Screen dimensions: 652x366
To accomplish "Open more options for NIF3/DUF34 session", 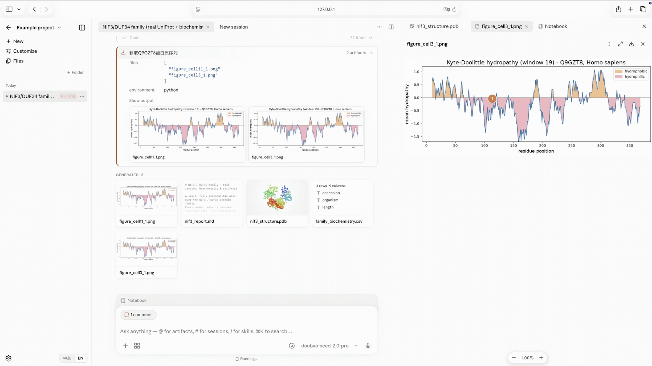I will pos(82,96).
